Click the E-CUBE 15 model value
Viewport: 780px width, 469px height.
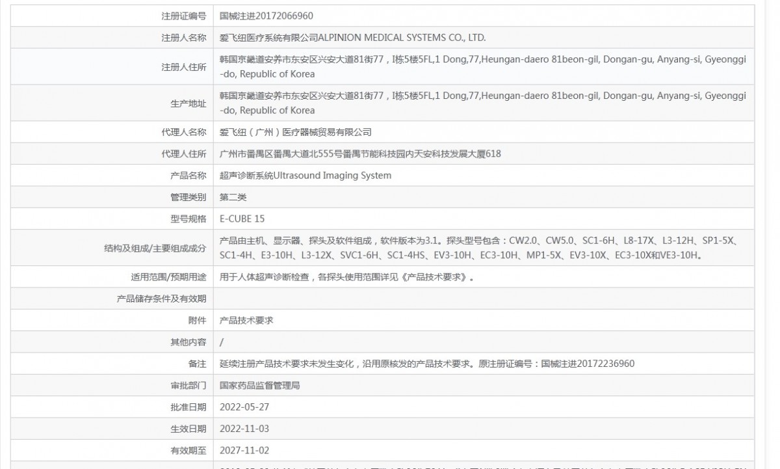[242, 219]
